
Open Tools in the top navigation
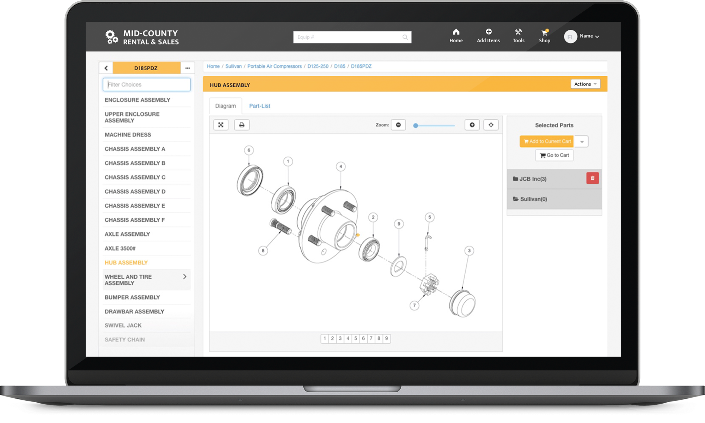tap(518, 36)
